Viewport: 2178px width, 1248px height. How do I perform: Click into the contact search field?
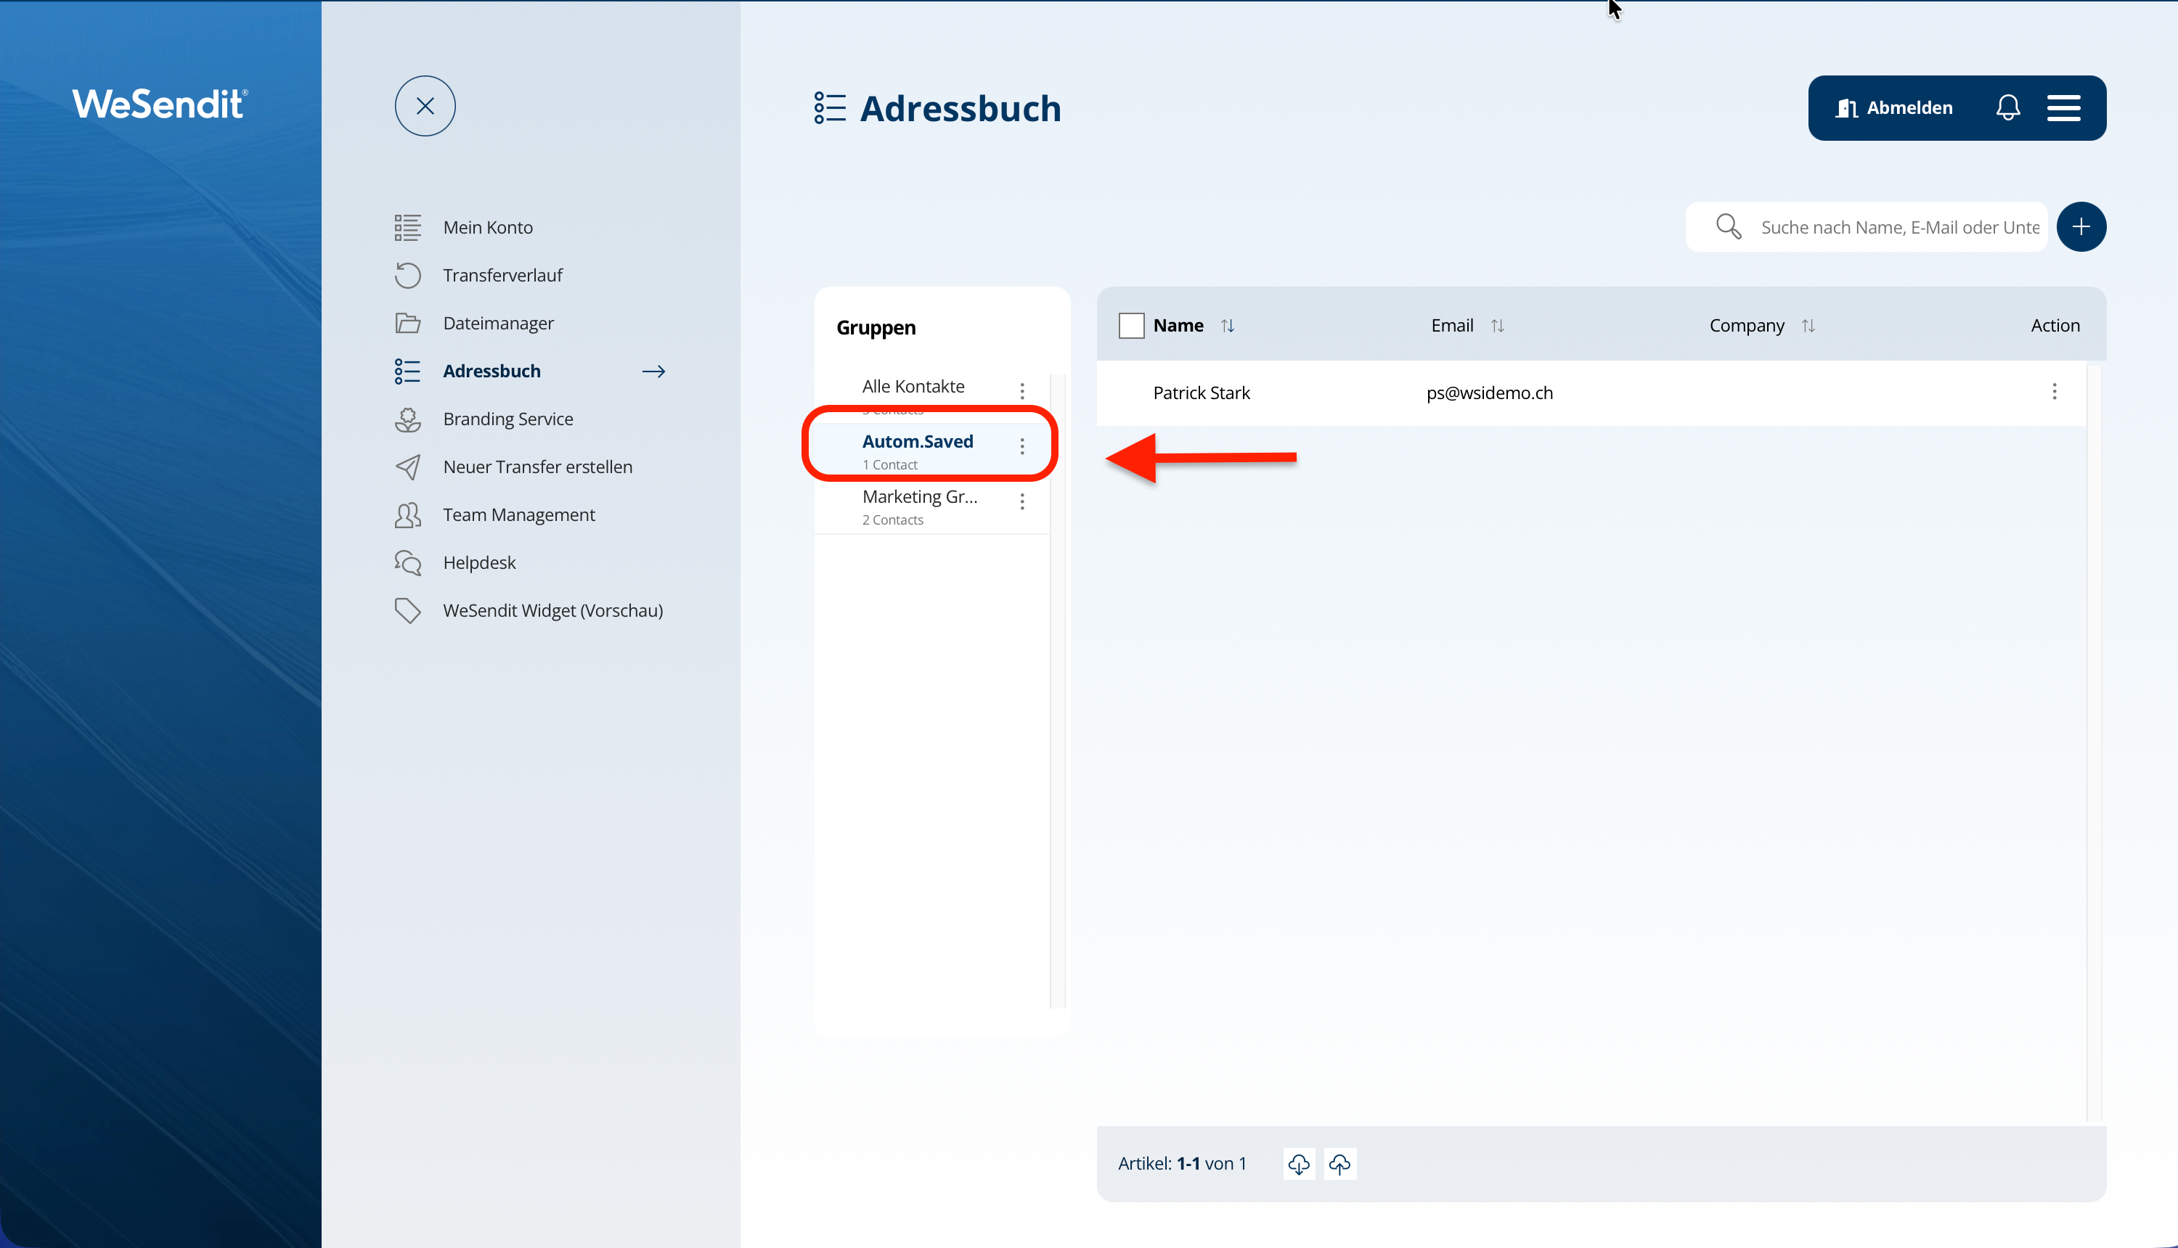point(1898,227)
